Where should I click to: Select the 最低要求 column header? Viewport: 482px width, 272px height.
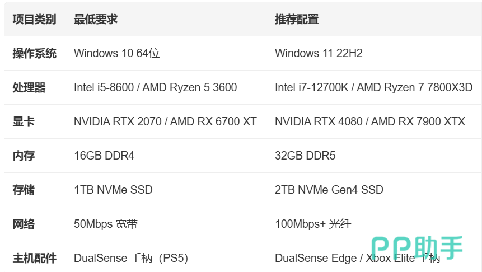click(166, 20)
